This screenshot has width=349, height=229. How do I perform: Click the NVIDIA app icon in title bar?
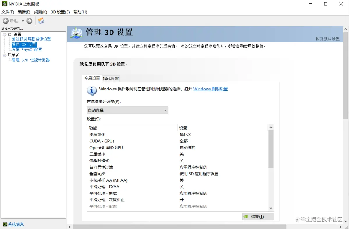(4, 4)
